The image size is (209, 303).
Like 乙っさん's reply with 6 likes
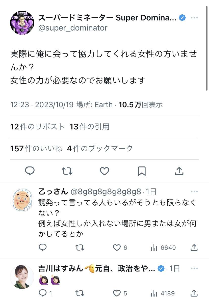[x=117, y=248]
